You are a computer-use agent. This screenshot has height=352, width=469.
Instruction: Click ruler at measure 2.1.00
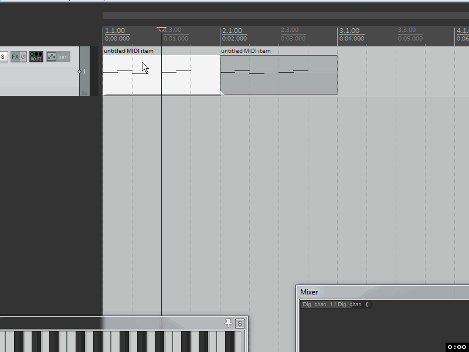tap(232, 31)
